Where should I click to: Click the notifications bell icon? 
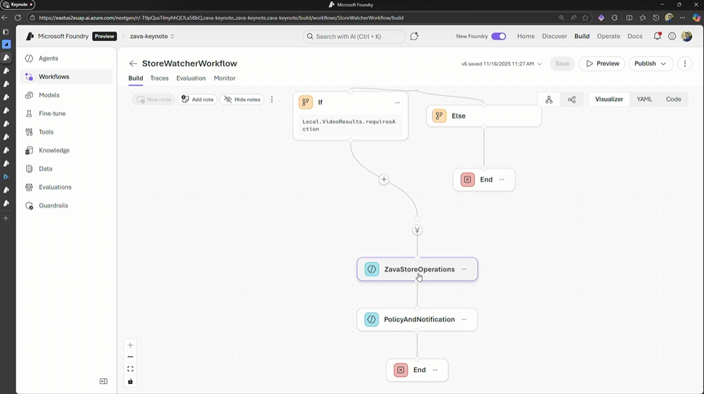tap(657, 36)
